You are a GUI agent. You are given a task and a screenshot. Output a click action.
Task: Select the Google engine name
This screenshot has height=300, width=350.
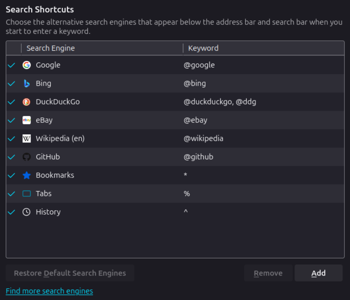48,65
